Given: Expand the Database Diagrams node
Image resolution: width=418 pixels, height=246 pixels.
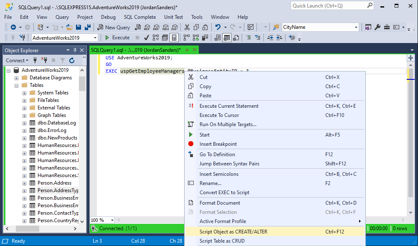Looking at the screenshot, I should (x=17, y=78).
